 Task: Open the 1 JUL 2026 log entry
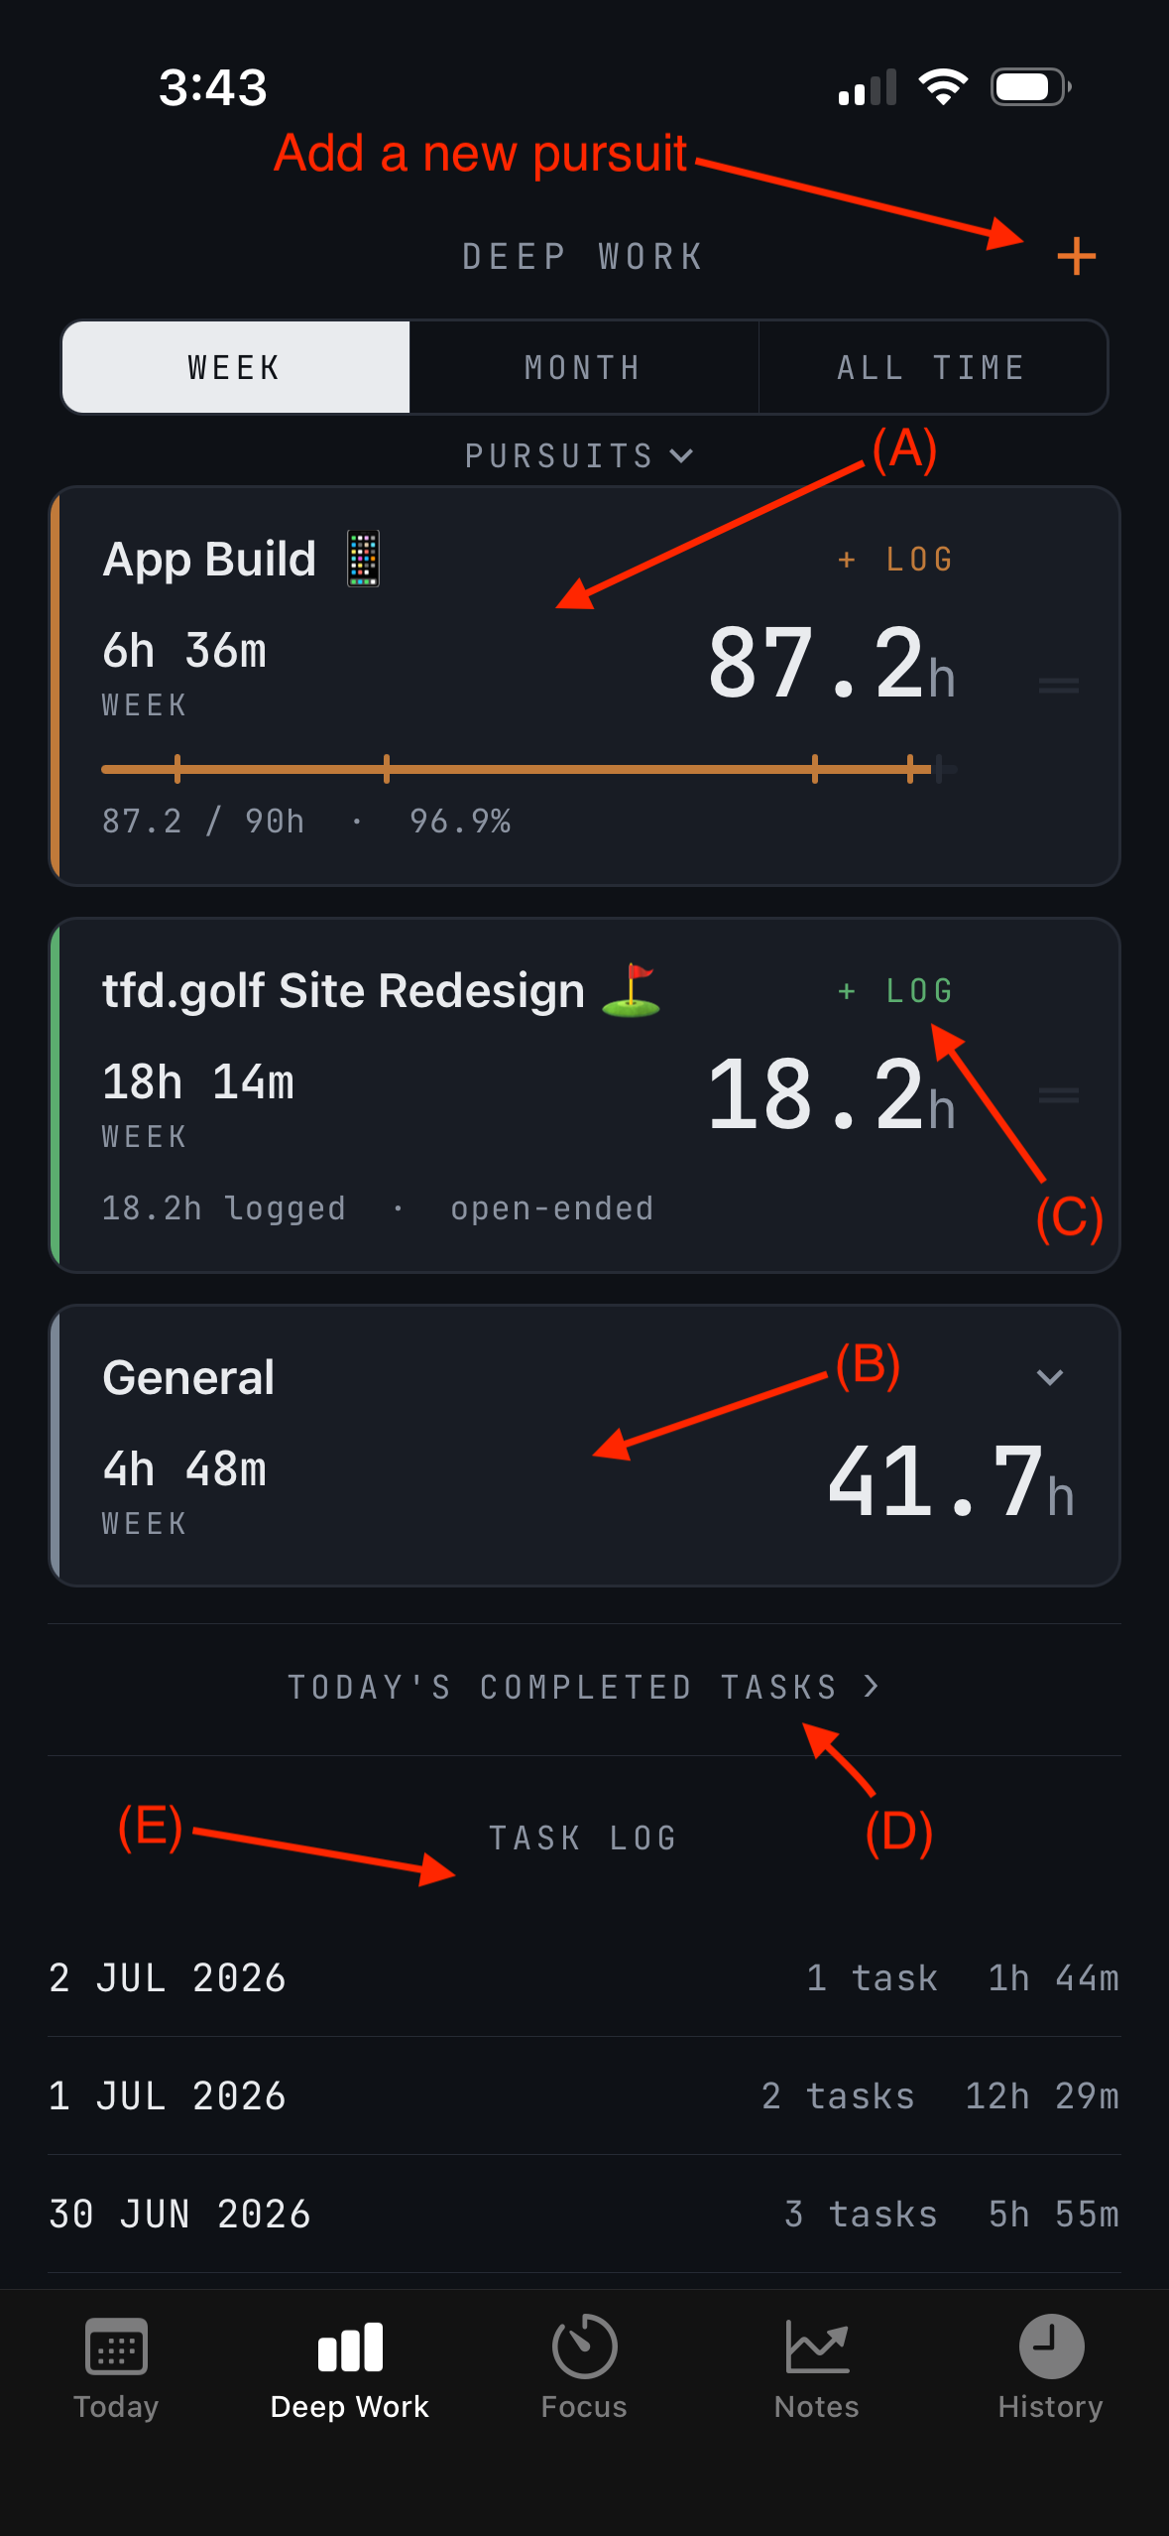click(x=584, y=2096)
